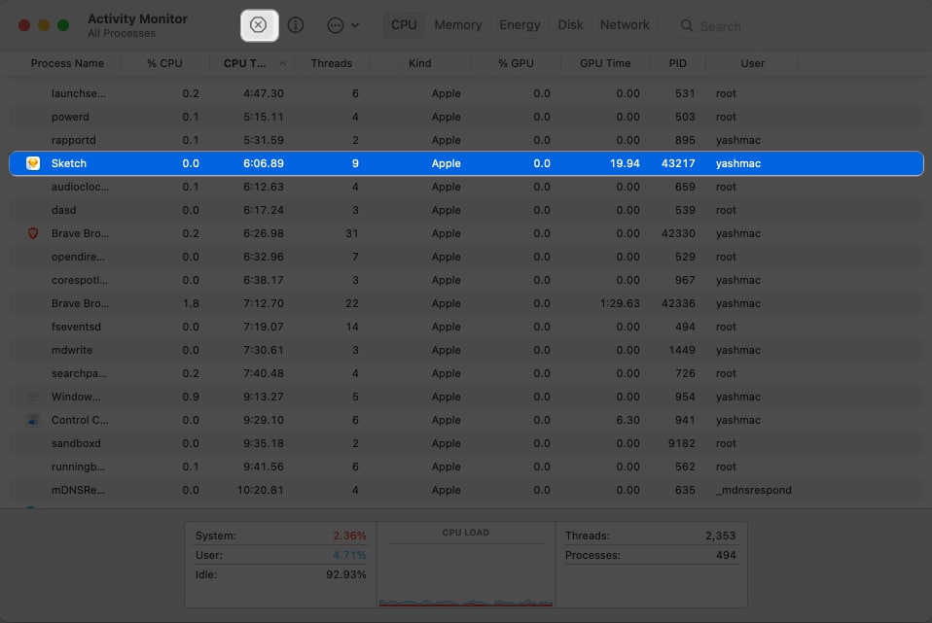Switch to the CPU tab
The width and height of the screenshot is (932, 623).
[404, 25]
